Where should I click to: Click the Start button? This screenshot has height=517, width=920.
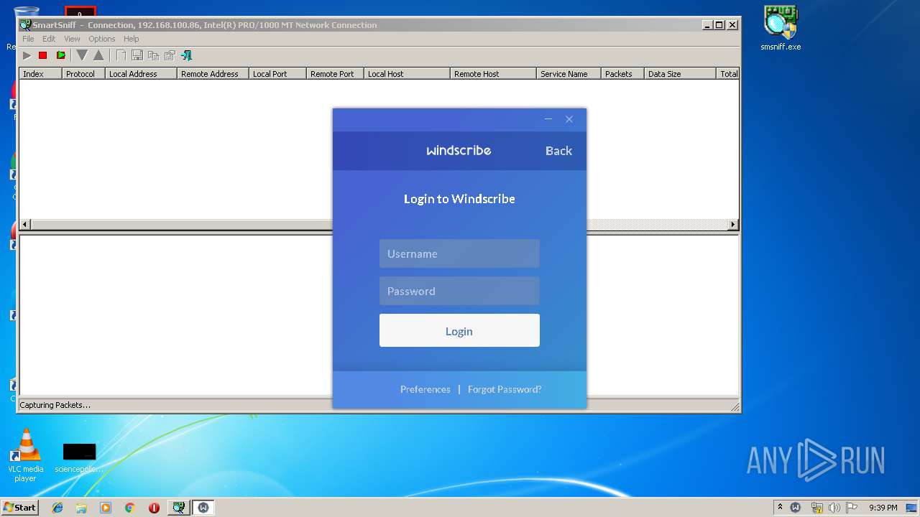[x=19, y=508]
